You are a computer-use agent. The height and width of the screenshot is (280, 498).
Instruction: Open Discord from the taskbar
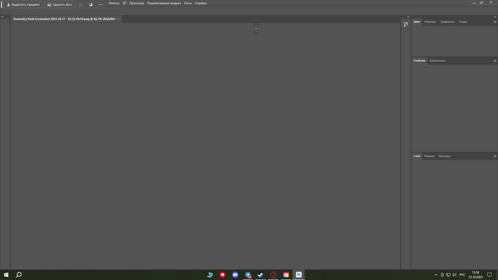click(235, 275)
